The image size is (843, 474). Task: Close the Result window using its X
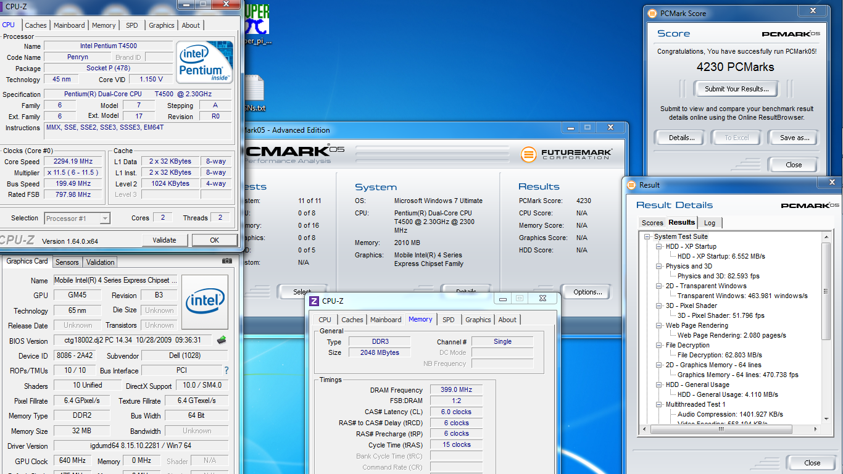831,182
